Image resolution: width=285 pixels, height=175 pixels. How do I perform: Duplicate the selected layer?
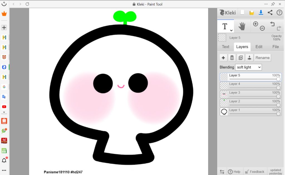(x=241, y=58)
